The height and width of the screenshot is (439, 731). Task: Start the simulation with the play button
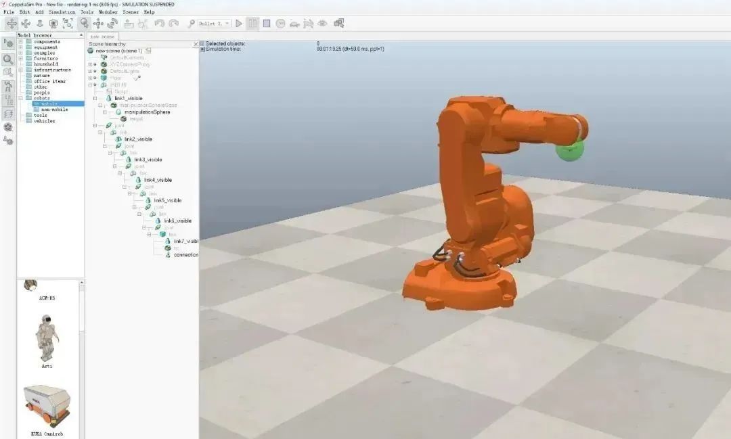coord(239,23)
